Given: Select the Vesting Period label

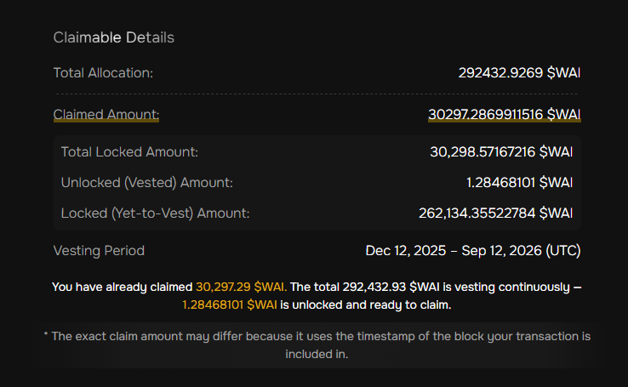Looking at the screenshot, I should 99,251.
